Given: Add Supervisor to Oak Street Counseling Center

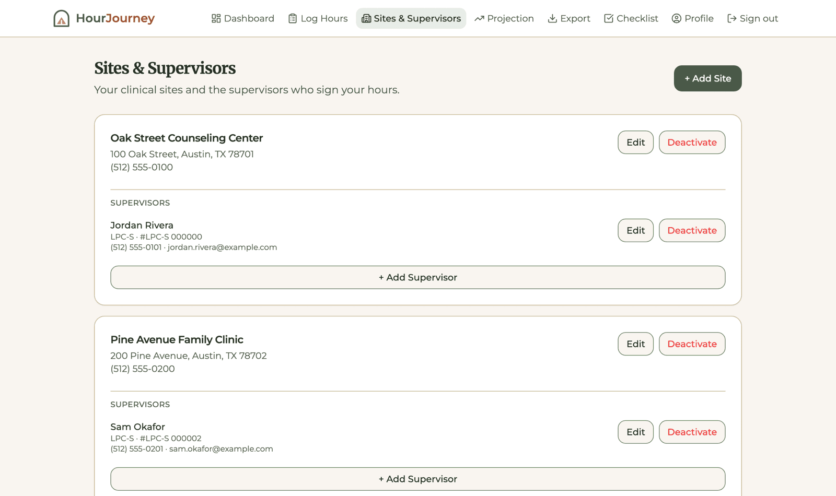Looking at the screenshot, I should (x=418, y=277).
